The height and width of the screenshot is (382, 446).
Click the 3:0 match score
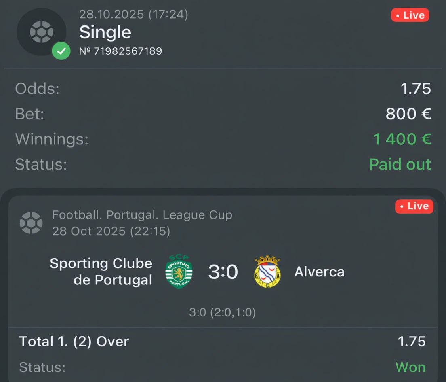[x=223, y=272]
